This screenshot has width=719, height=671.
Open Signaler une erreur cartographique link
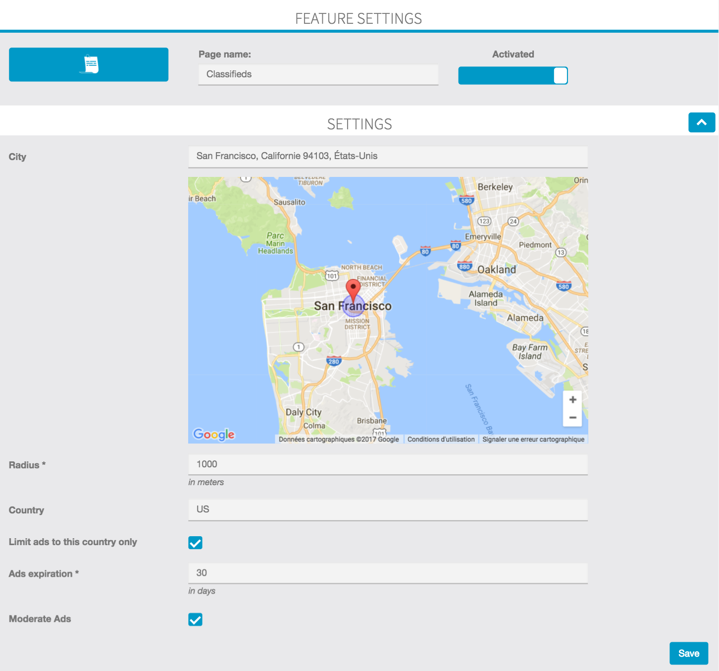click(x=533, y=439)
